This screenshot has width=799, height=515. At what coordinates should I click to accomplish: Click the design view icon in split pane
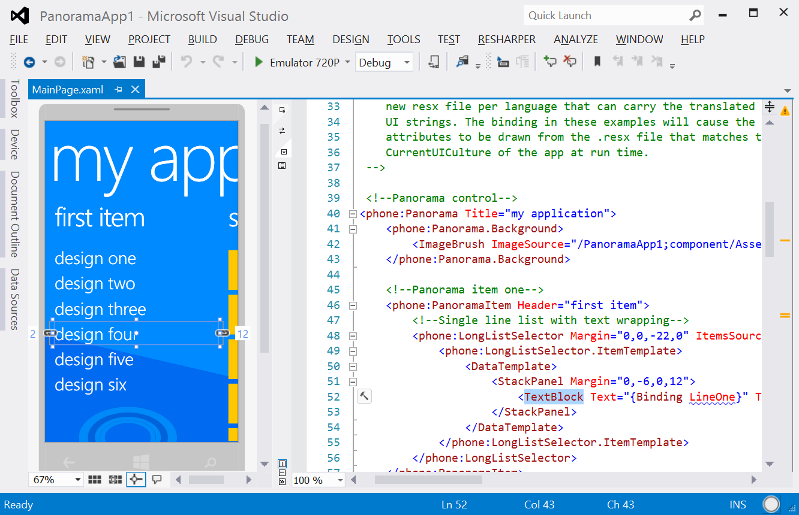[x=283, y=110]
